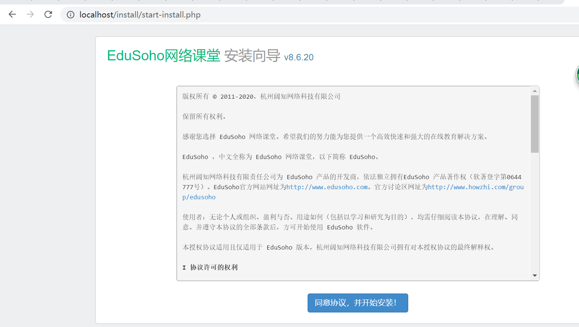Click the paragraph starting 感谢您选择 EduSoho
This screenshot has height=327, width=579.
(x=336, y=137)
